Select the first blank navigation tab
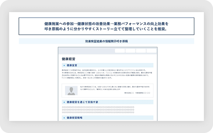 click(120, 51)
